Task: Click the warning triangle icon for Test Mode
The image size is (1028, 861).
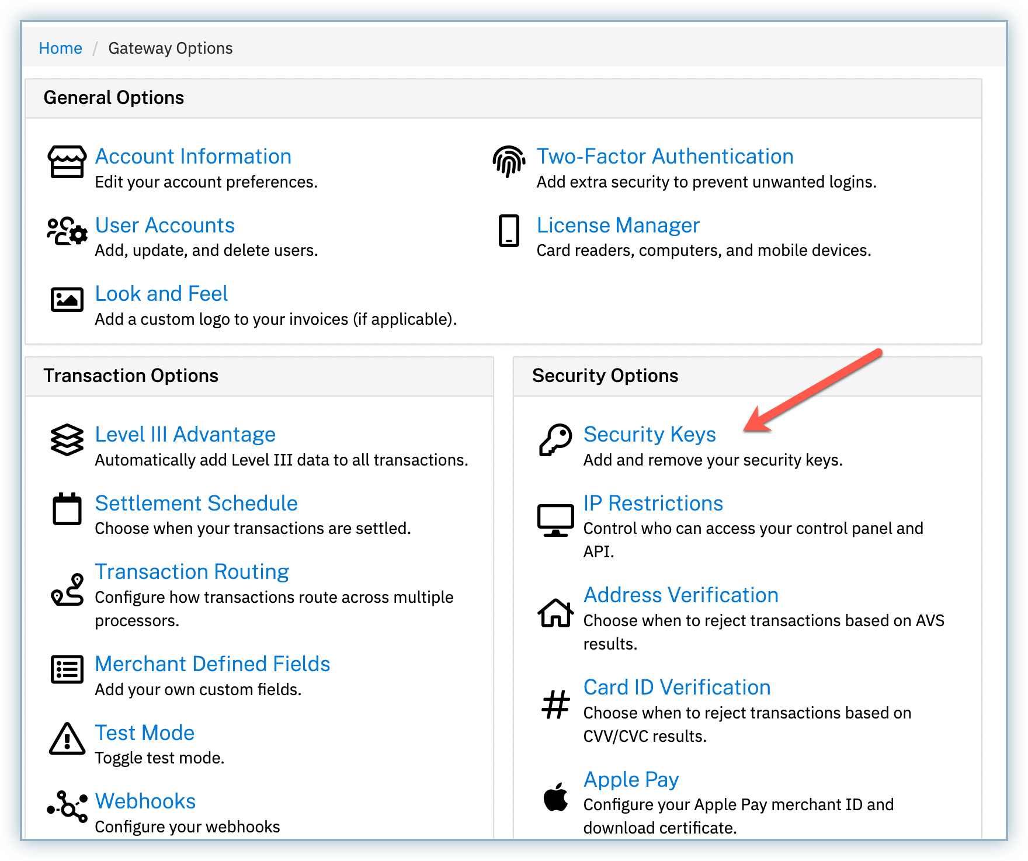Action: tap(67, 739)
